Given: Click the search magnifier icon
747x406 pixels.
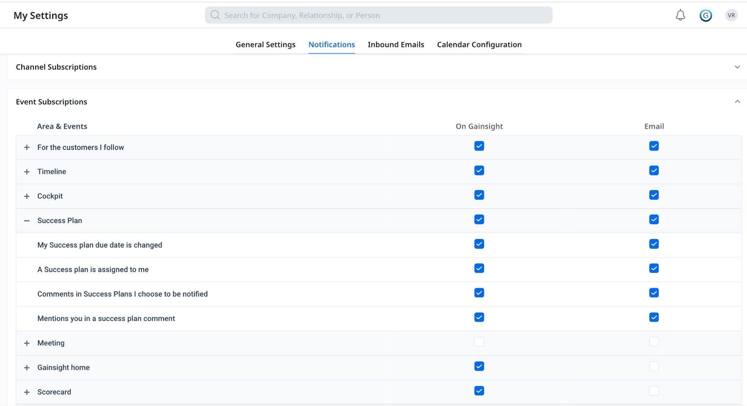Looking at the screenshot, I should coord(215,15).
